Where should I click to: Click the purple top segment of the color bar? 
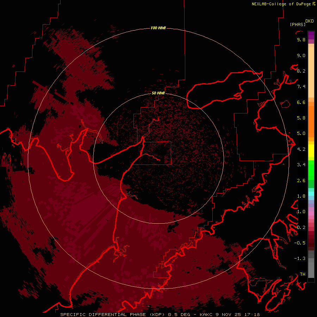tap(311, 35)
